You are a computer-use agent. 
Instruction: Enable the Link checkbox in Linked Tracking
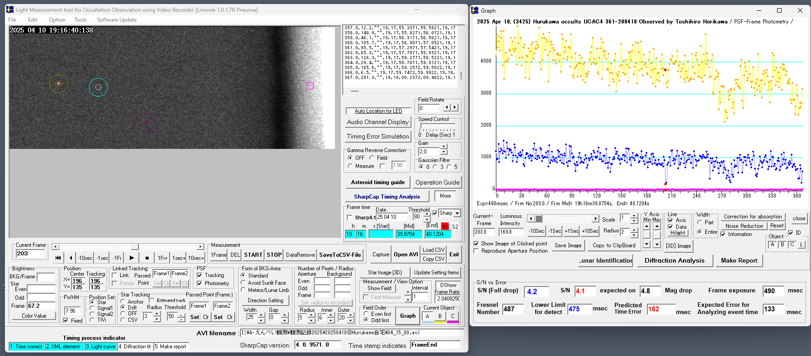(115, 275)
